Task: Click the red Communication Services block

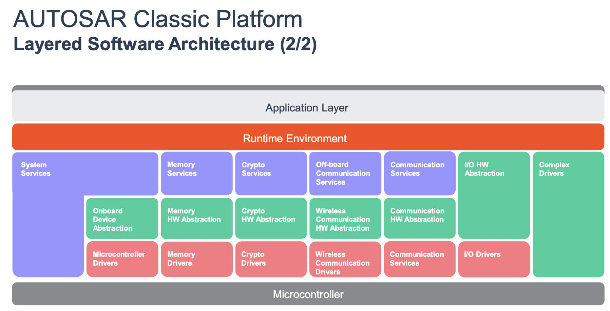Action: [x=420, y=259]
